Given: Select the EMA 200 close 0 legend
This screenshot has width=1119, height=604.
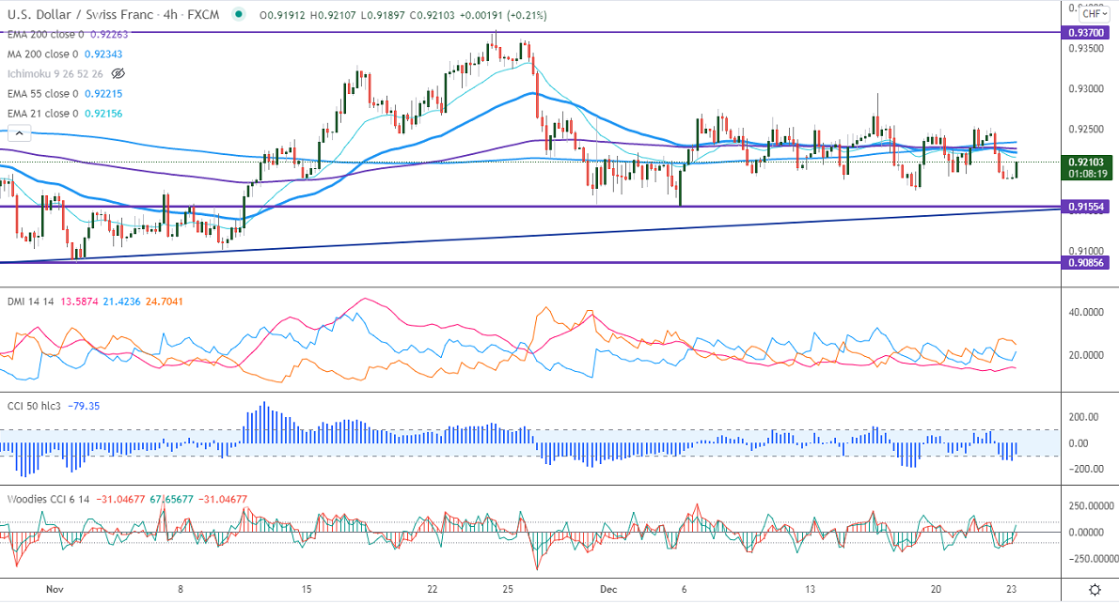Looking at the screenshot, I should coord(46,34).
